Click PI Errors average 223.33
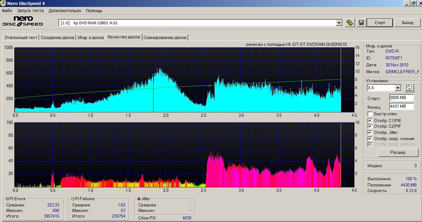Screen dimensions: 422x222 point(53,205)
